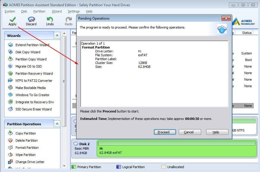260x172 pixels.
Task: Launch the Partition Copy Wizard icon
Action: coord(10,59)
